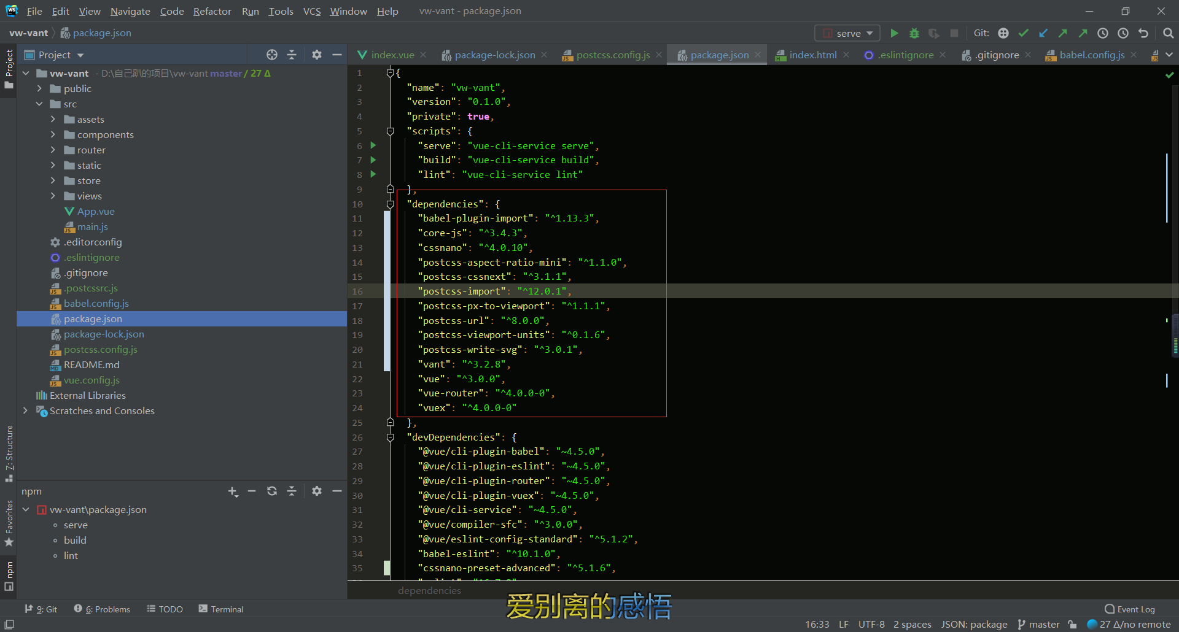Open the Refactor menu
The image size is (1179, 632).
(212, 11)
